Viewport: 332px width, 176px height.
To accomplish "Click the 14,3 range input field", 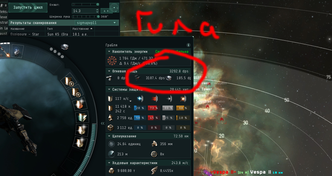I will tap(84, 10).
